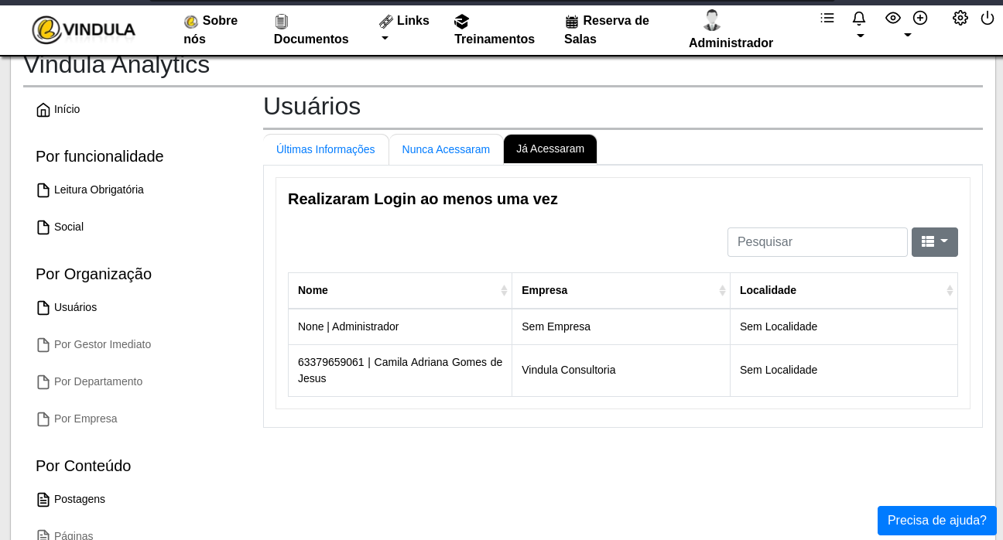Image resolution: width=1003 pixels, height=540 pixels.
Task: Open the plus add-content menu
Action: pyautogui.click(x=920, y=18)
